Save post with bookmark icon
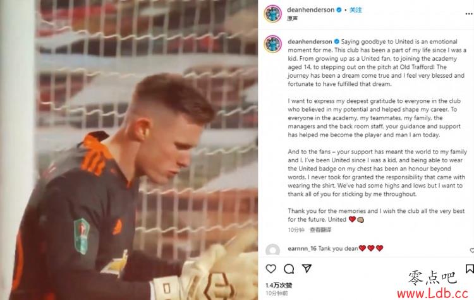The width and height of the screenshot is (474, 300). [470, 268]
